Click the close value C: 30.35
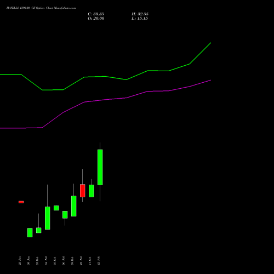Viewport: 274px width, 274px height. coord(96,14)
